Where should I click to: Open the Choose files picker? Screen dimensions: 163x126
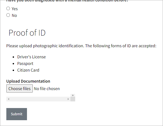(x=20, y=88)
